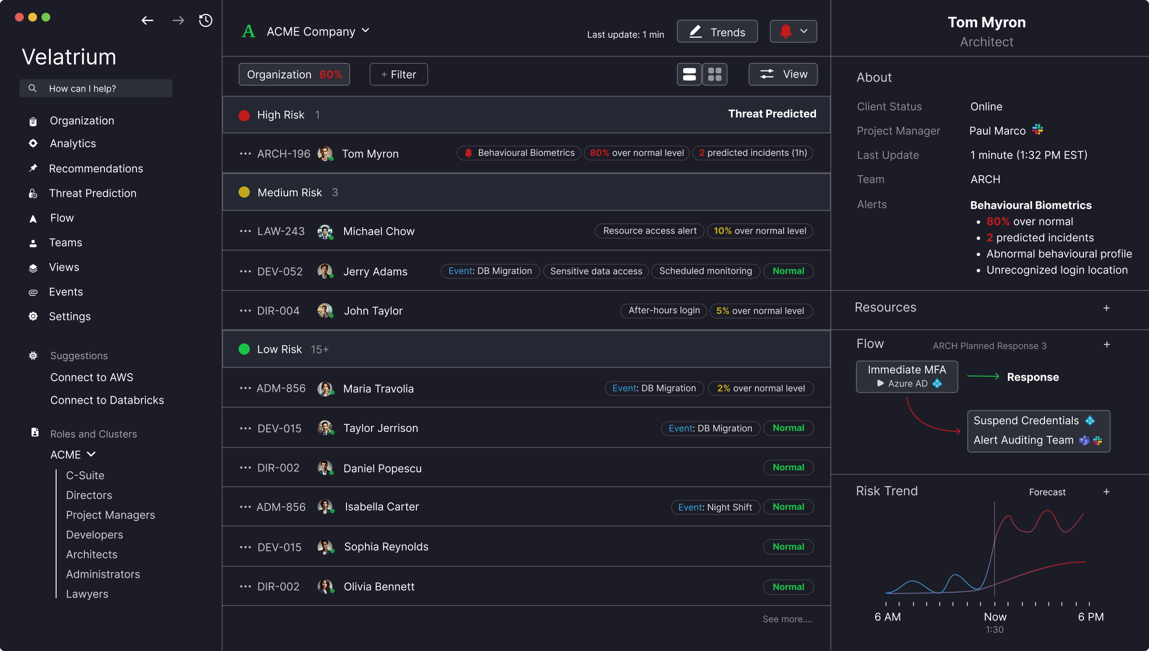The height and width of the screenshot is (651, 1149).
Task: Click the yellow Medium Risk status dot
Action: (244, 192)
